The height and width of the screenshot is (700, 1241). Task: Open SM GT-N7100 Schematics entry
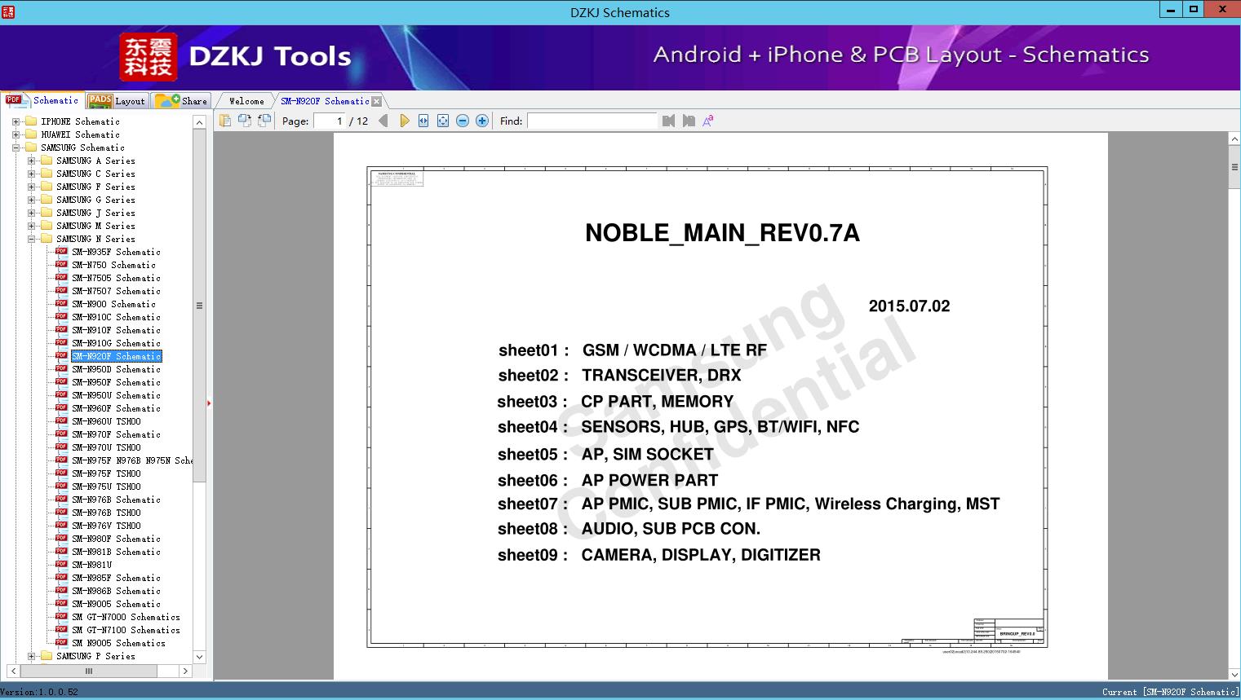click(x=126, y=630)
